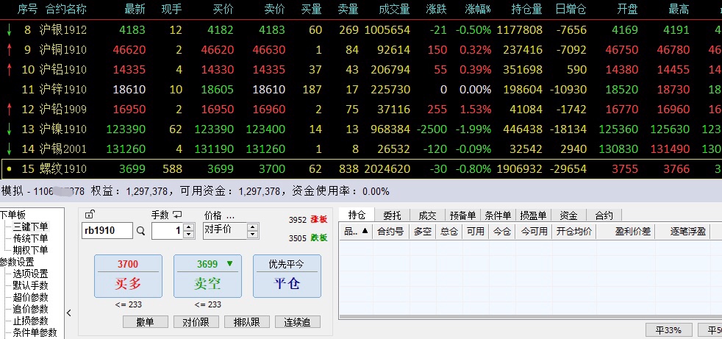Click the green triangle on 卖空 price
Image resolution: width=722 pixels, height=339 pixels.
pyautogui.click(x=230, y=263)
